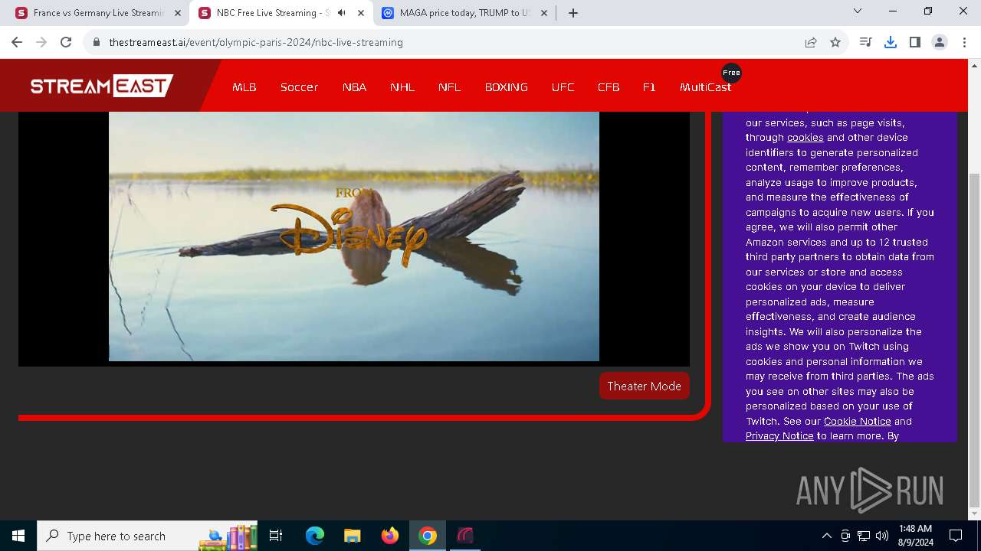Open Task View on the taskbar
The image size is (981, 551).
(x=277, y=536)
